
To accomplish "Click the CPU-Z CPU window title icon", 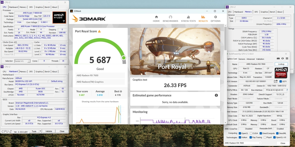I will [x=2, y=2].
